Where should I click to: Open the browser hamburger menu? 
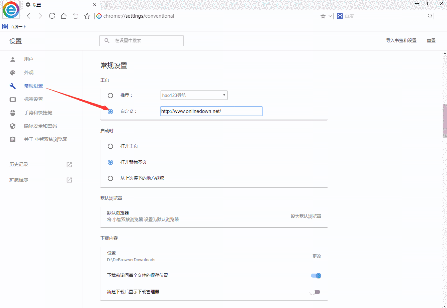pyautogui.click(x=441, y=16)
